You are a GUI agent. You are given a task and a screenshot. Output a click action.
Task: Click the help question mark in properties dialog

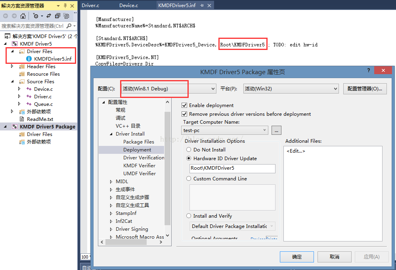(x=369, y=70)
